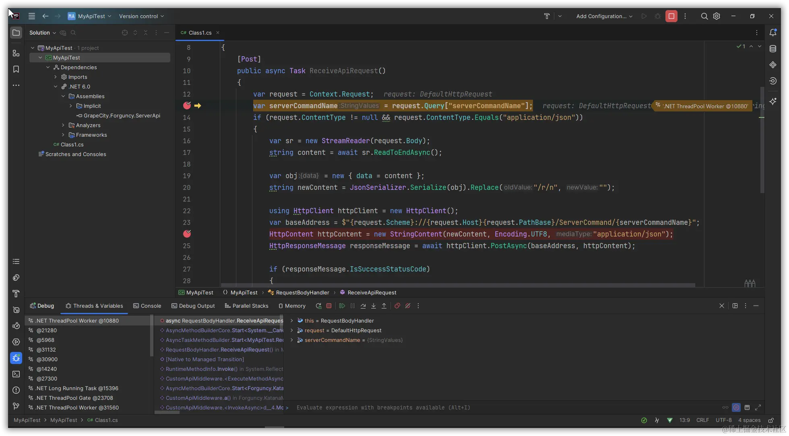The image size is (789, 436).
Task: Collapse the .NET 6.0 node
Action: [56, 86]
